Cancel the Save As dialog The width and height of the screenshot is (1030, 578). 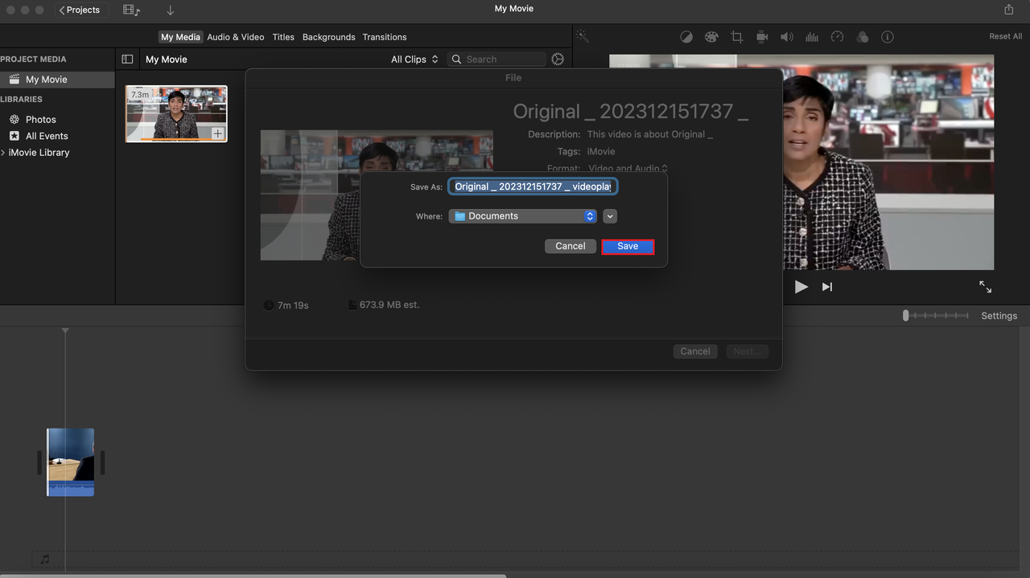point(570,247)
